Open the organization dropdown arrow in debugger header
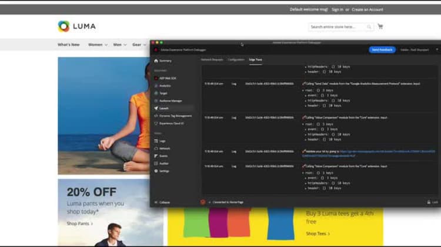Screen dimensions: 441x247 click(x=437, y=50)
